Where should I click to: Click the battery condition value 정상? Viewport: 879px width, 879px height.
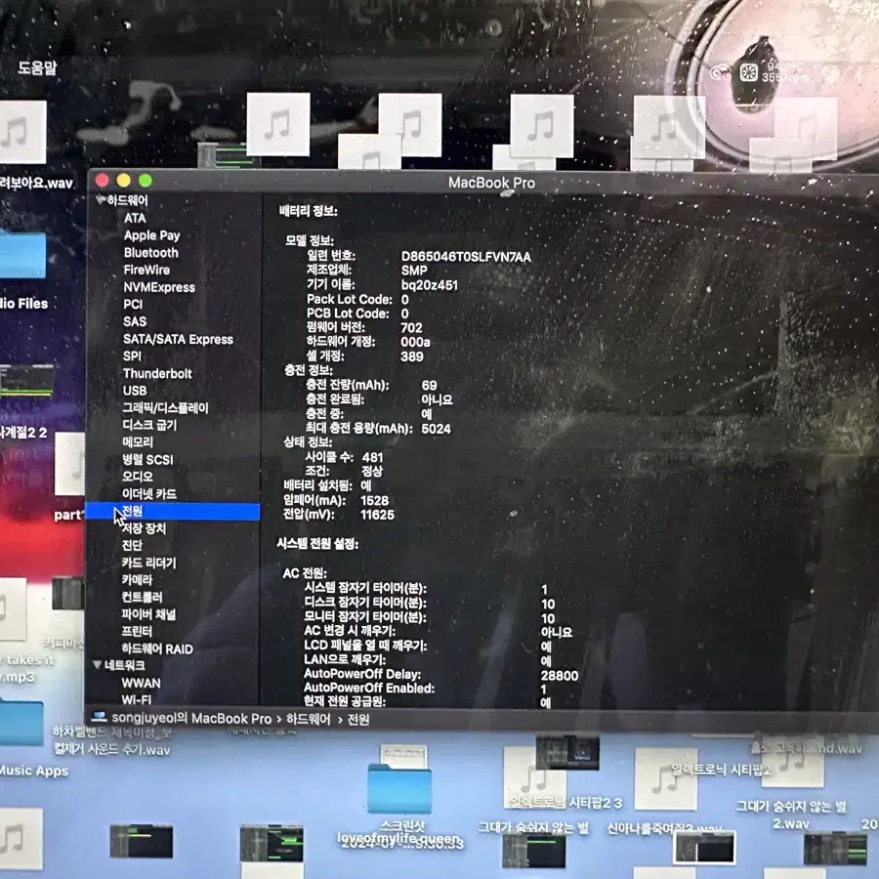372,471
